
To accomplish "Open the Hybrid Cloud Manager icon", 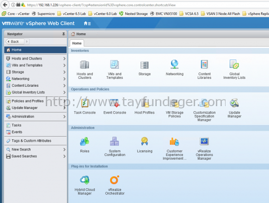I will [x=85, y=180].
